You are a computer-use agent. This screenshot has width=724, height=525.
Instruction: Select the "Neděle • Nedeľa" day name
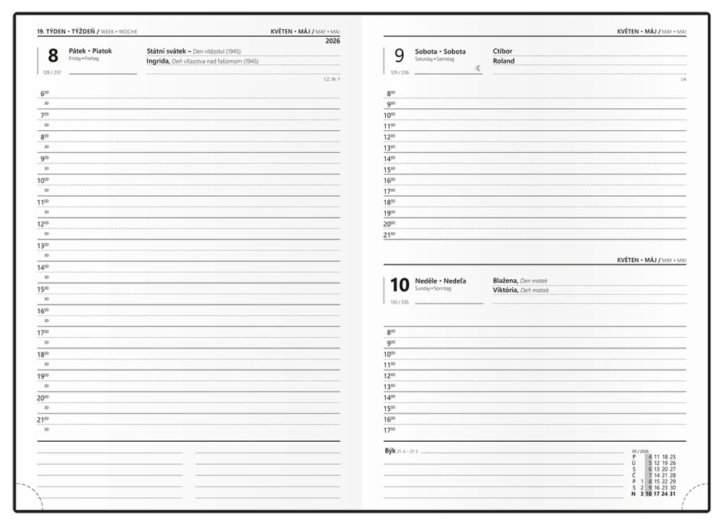(x=440, y=281)
